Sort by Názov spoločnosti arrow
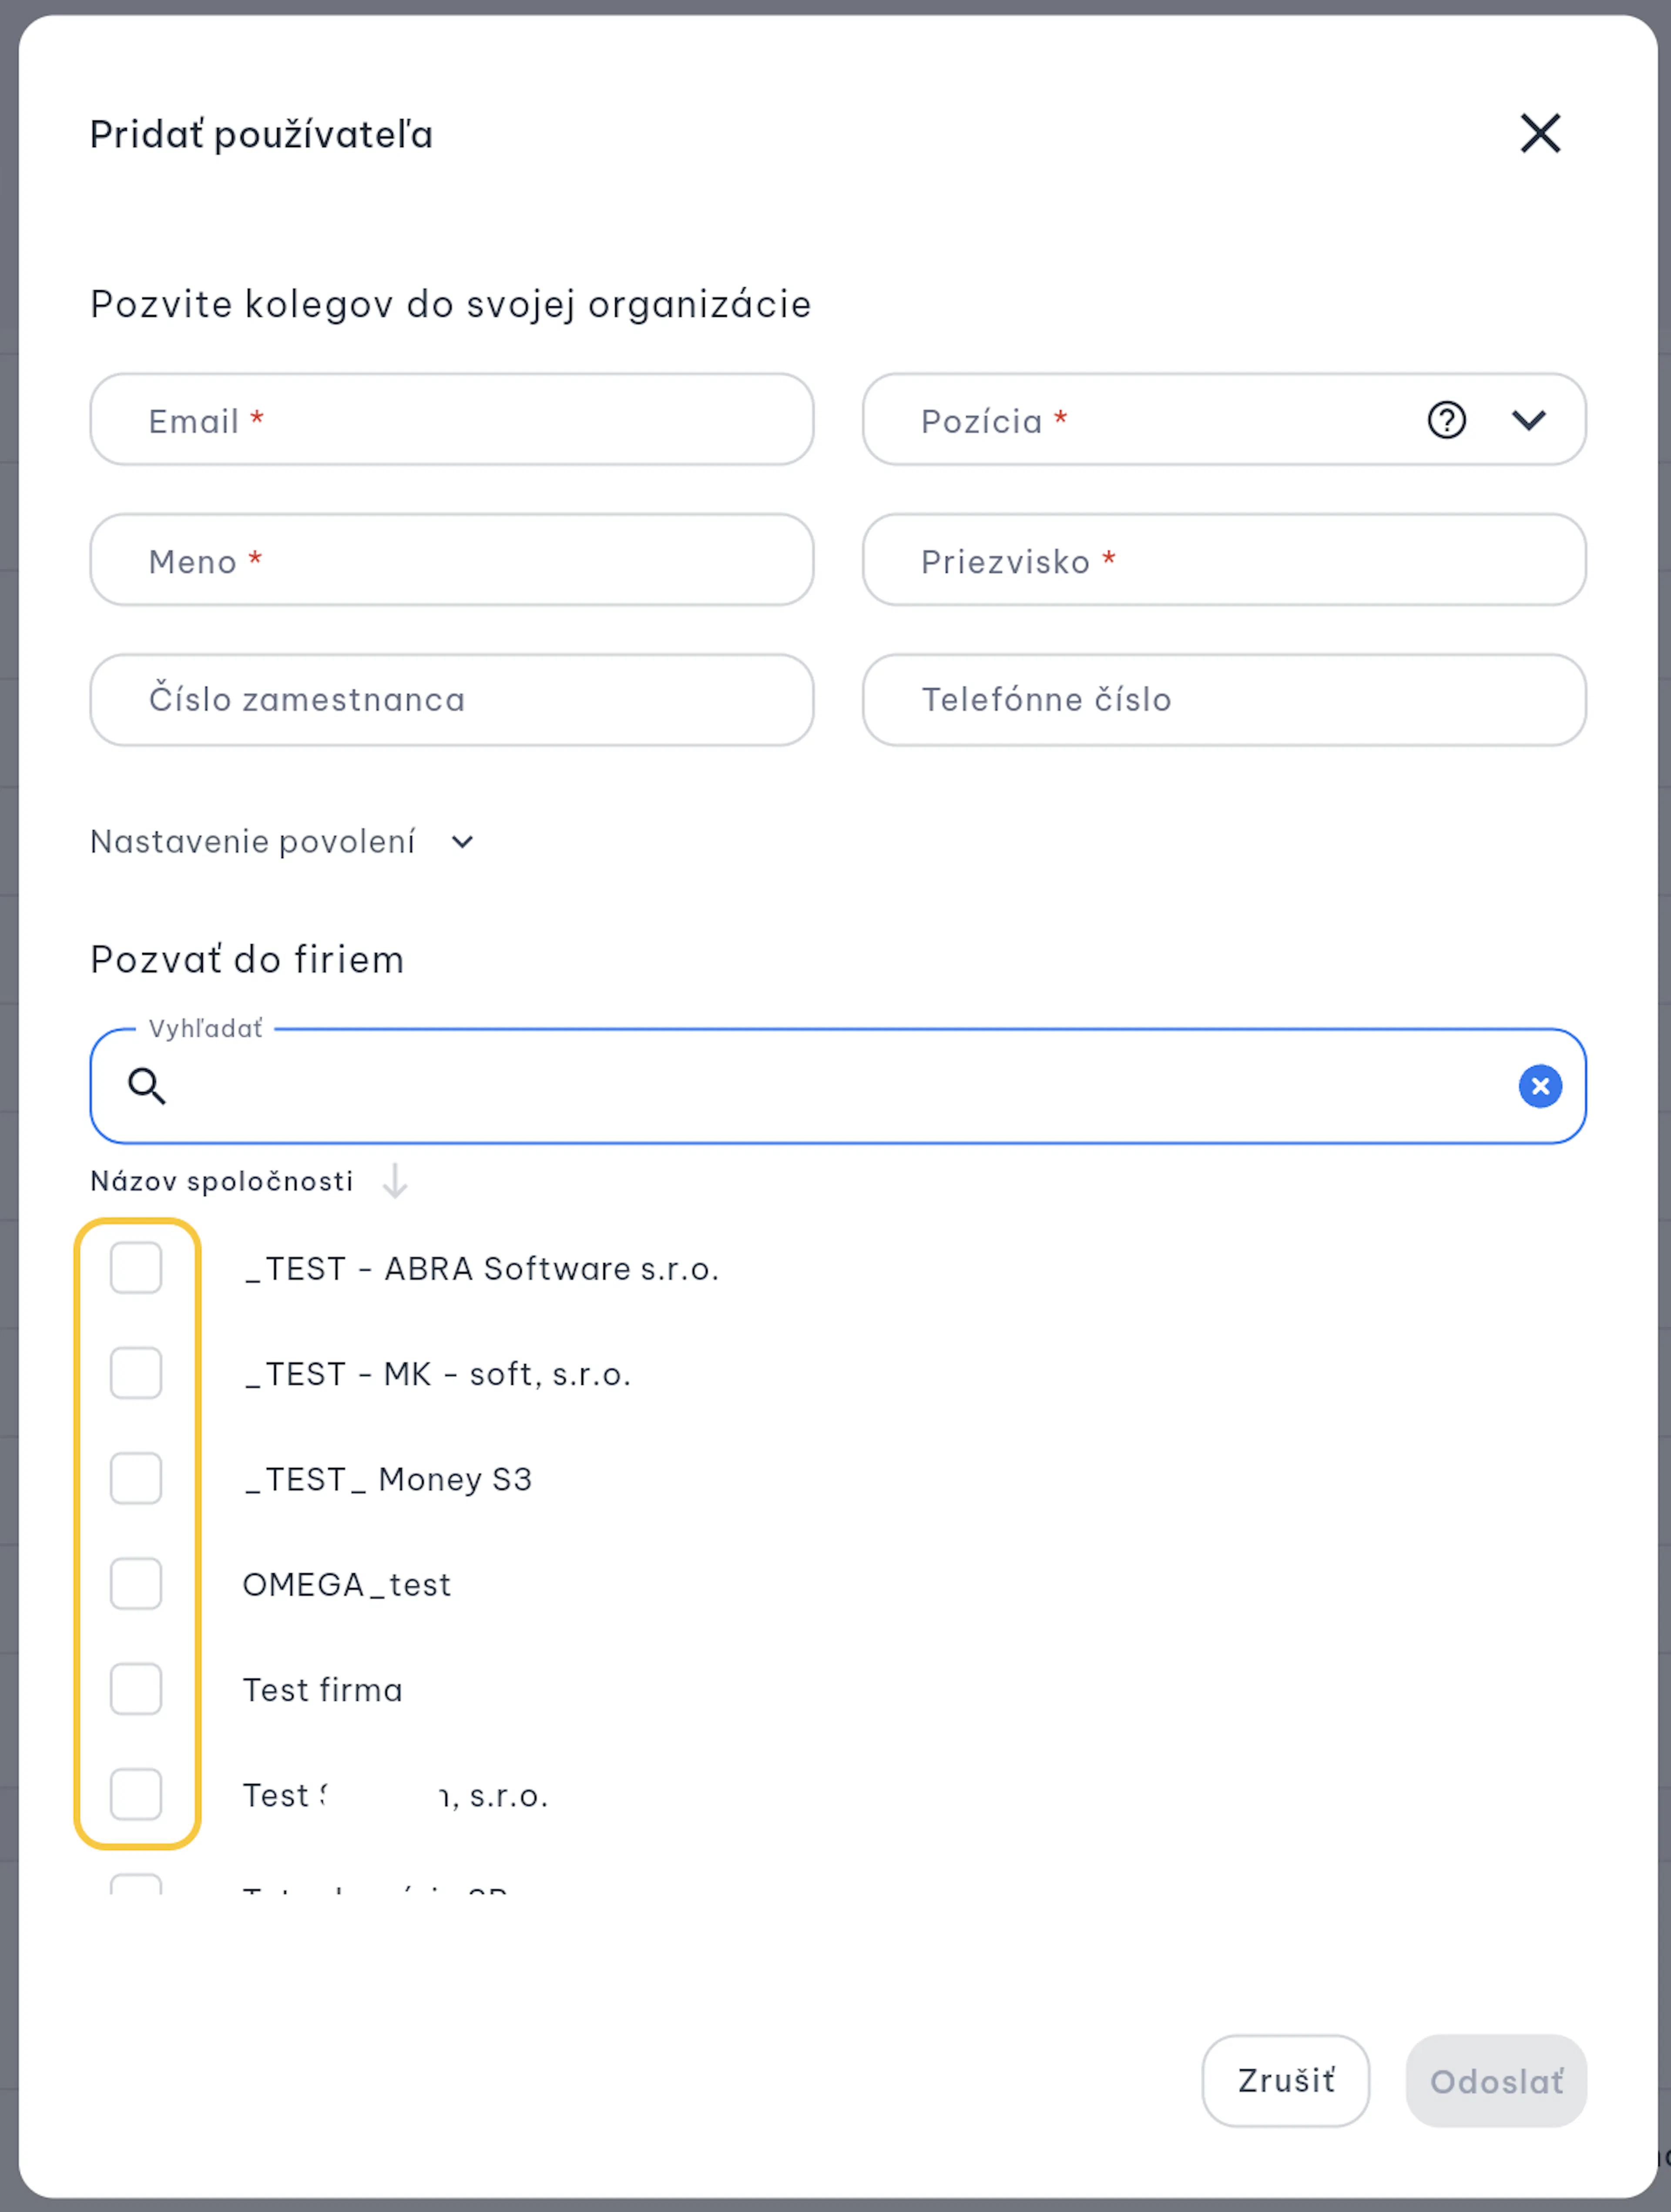The image size is (1671, 2212). click(x=395, y=1181)
